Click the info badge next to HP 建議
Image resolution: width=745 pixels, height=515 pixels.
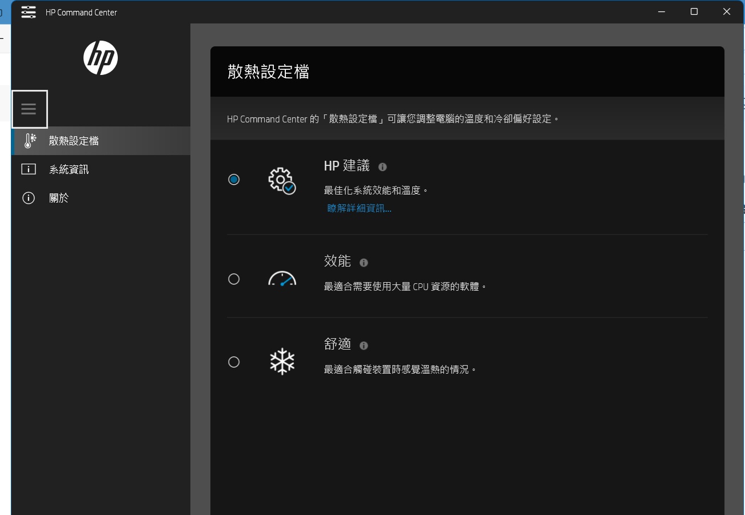(x=382, y=167)
